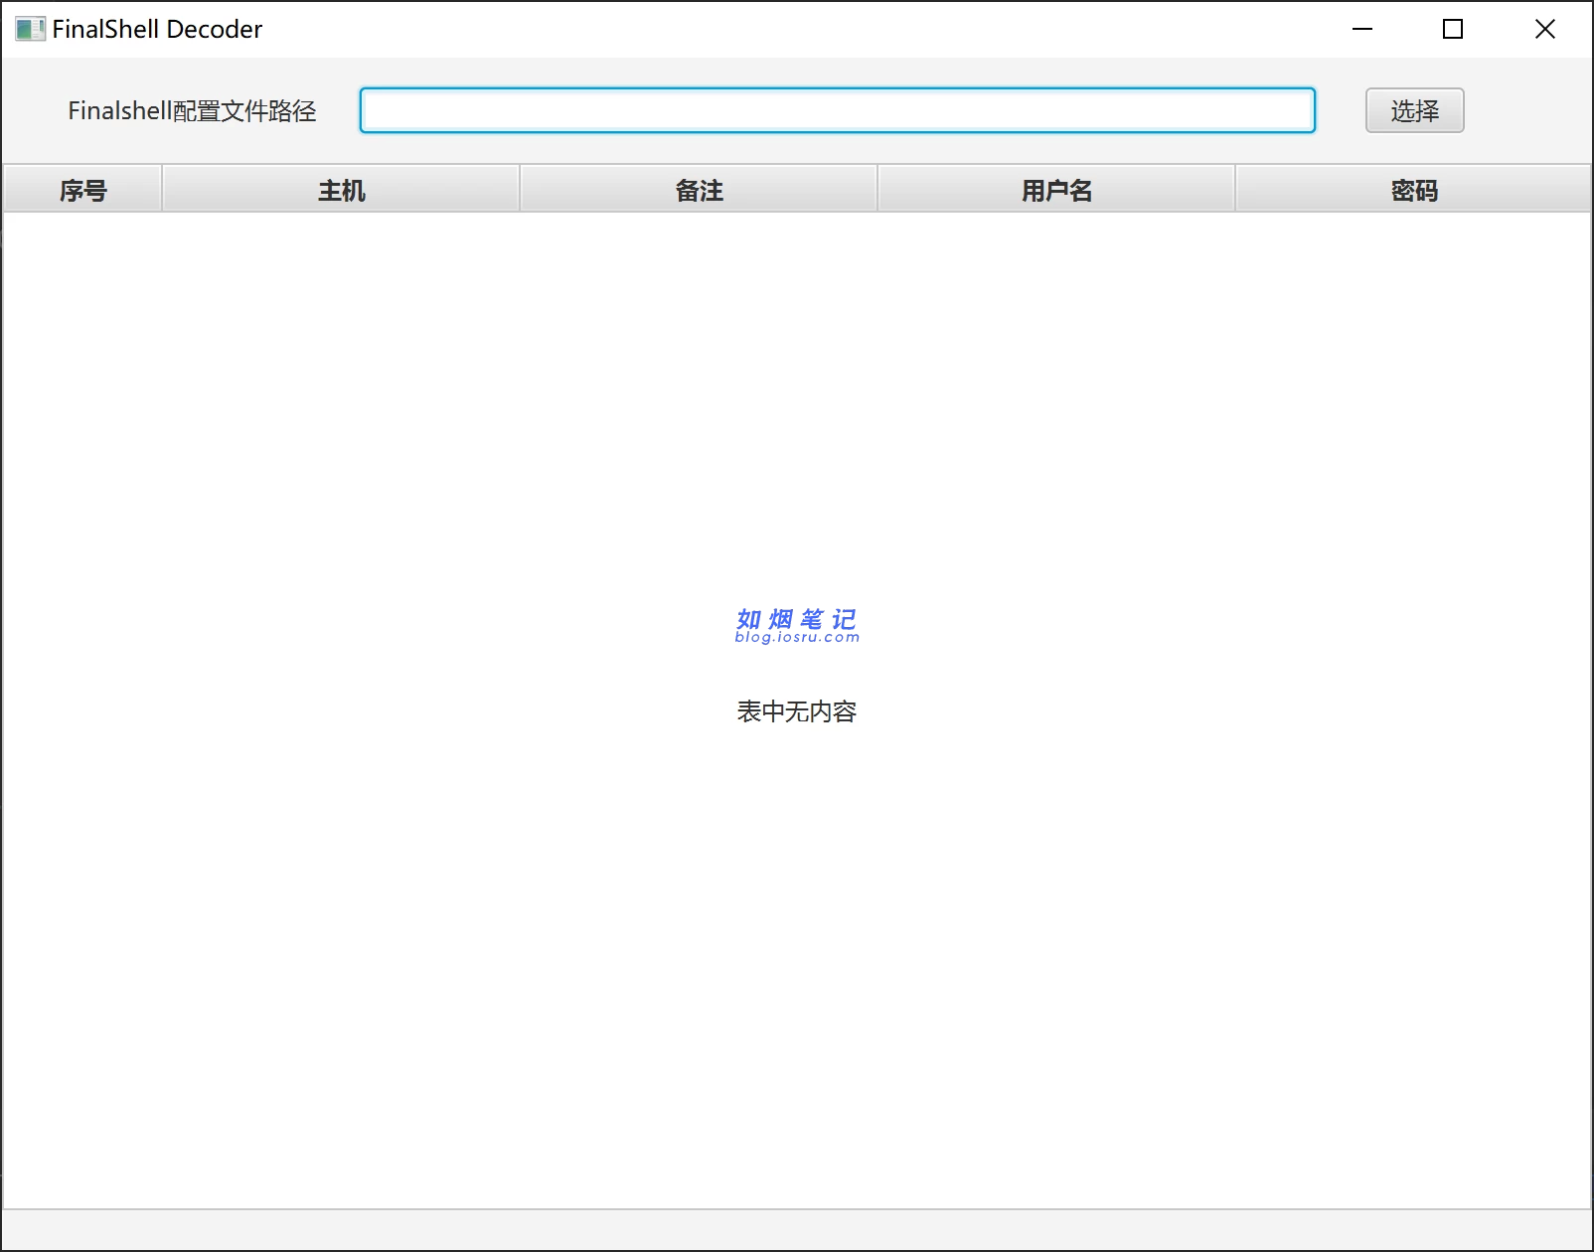Image resolution: width=1594 pixels, height=1252 pixels.
Task: Click the 密码 column header
Action: (1414, 190)
